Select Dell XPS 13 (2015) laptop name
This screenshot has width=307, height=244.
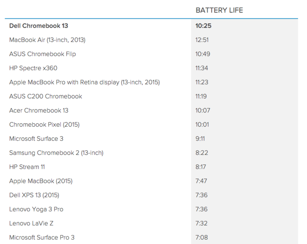(34, 195)
